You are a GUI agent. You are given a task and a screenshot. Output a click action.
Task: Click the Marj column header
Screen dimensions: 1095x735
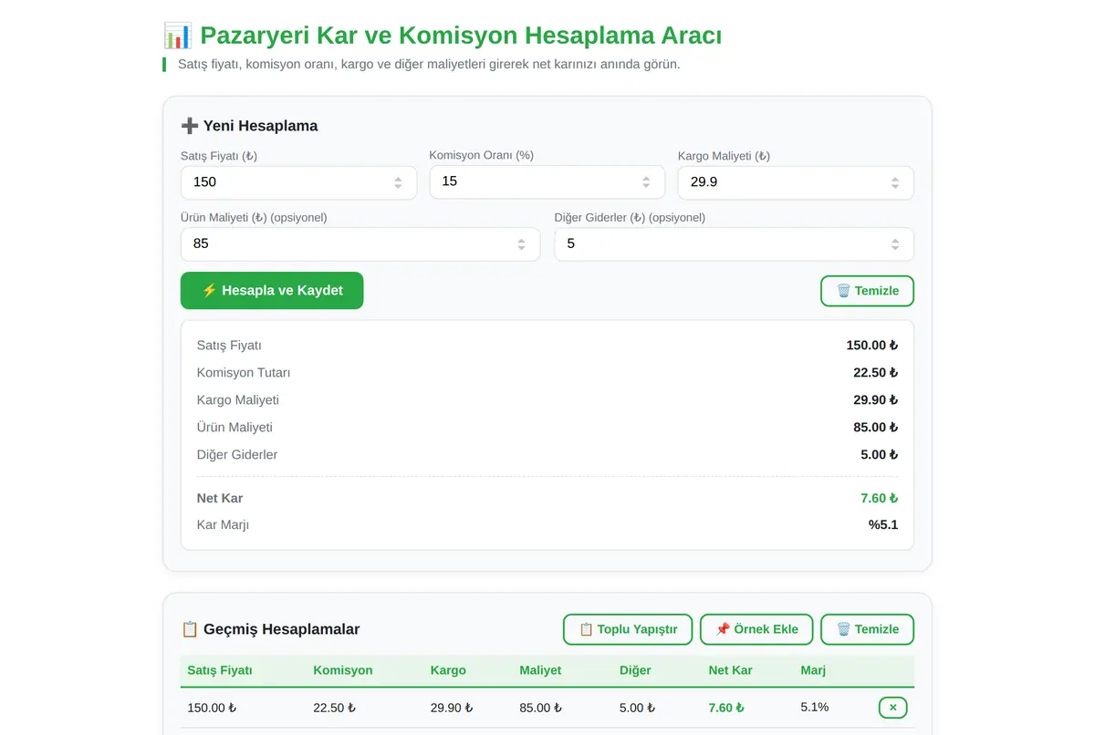coord(813,670)
